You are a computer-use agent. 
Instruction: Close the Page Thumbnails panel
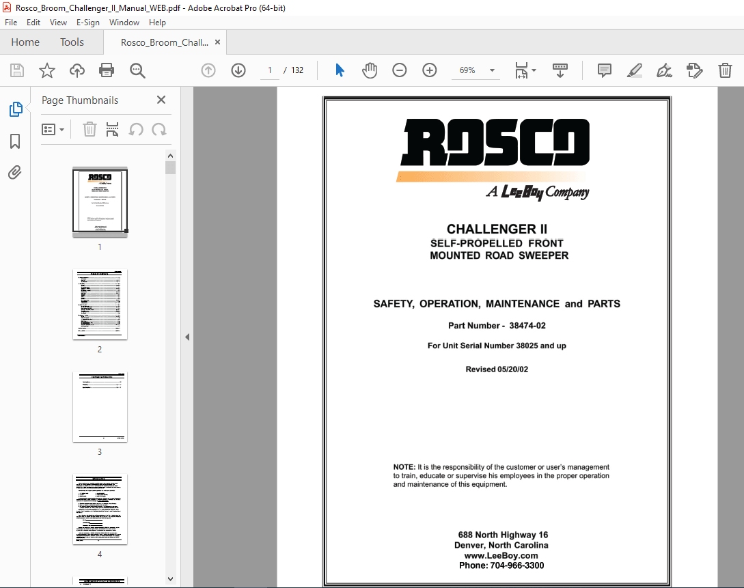(x=161, y=100)
